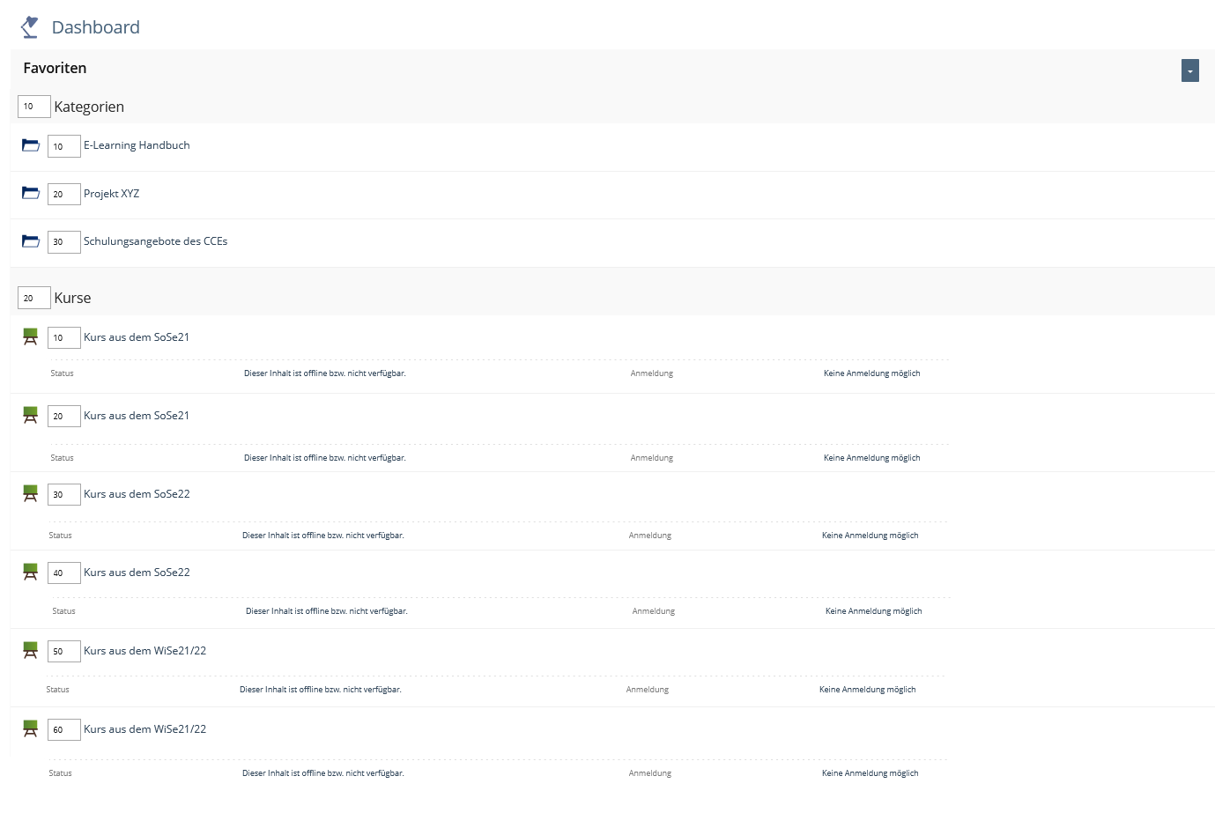This screenshot has width=1215, height=813.
Task: Open the E-Learning Handbuch category
Action: coord(137,145)
